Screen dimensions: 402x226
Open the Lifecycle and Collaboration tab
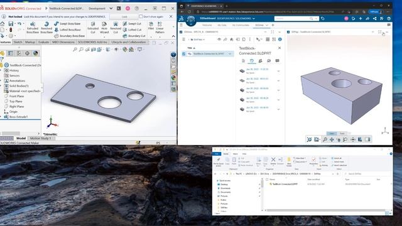point(128,42)
